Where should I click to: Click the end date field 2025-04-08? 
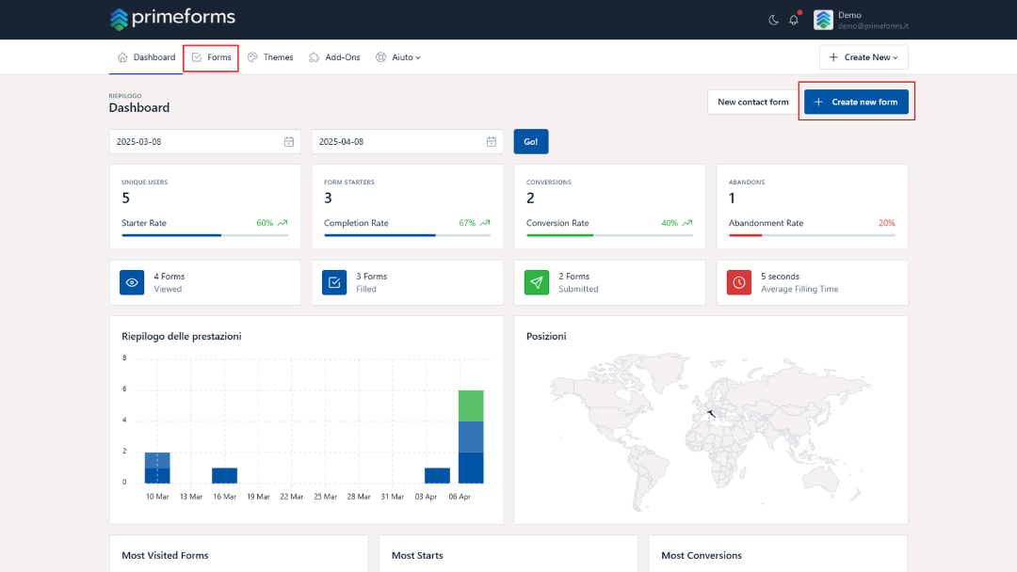[x=408, y=141]
